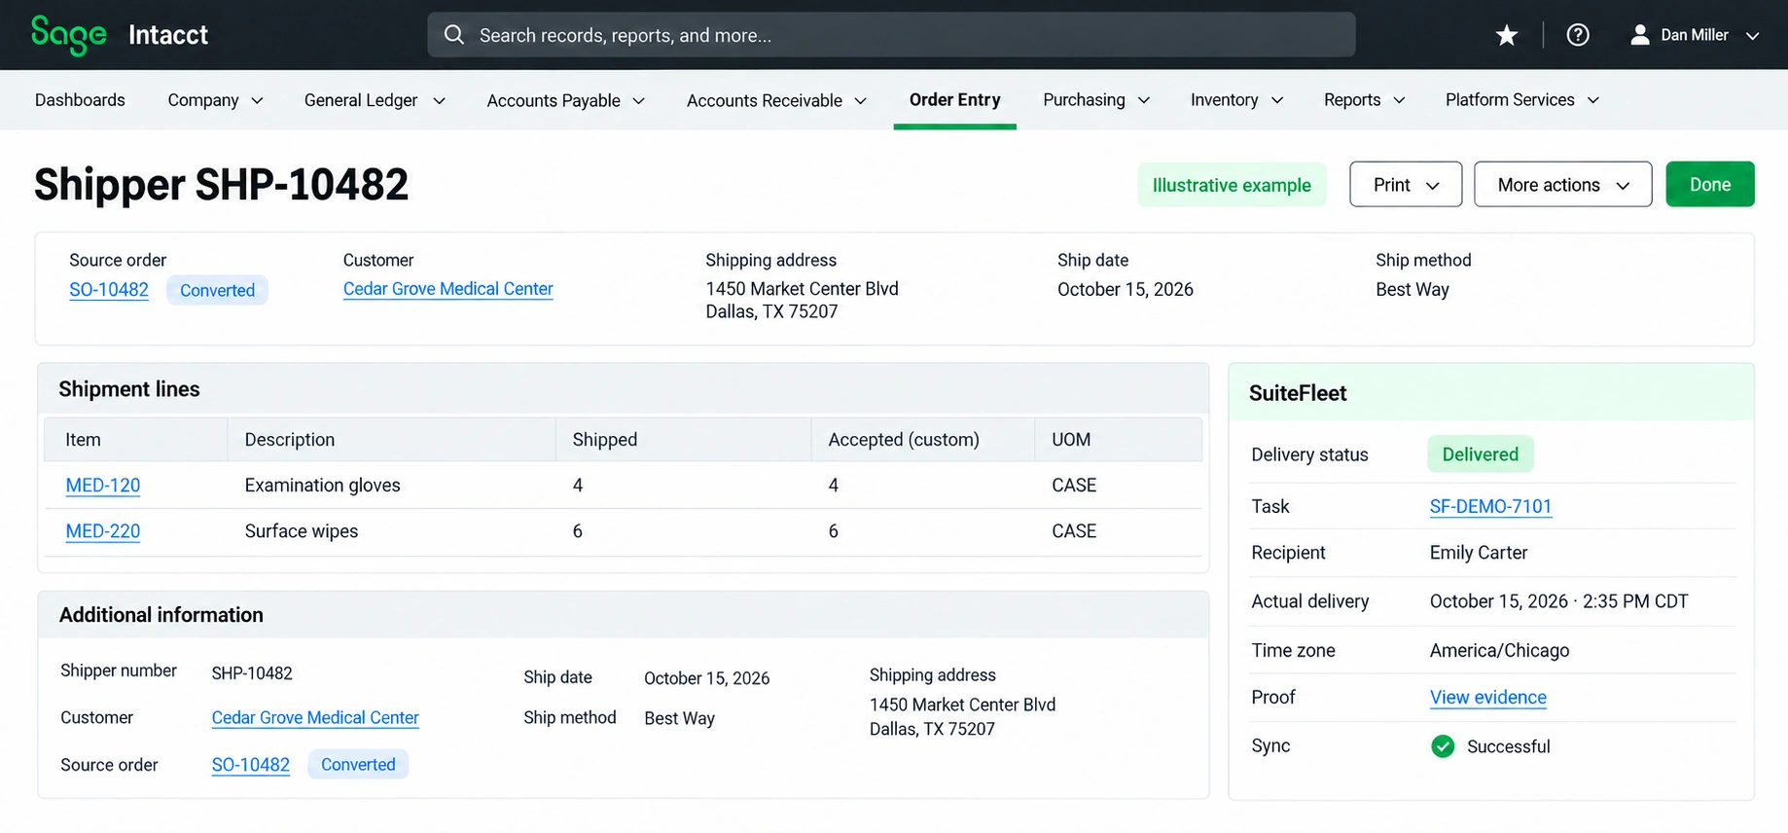Click in the search records field

891,35
